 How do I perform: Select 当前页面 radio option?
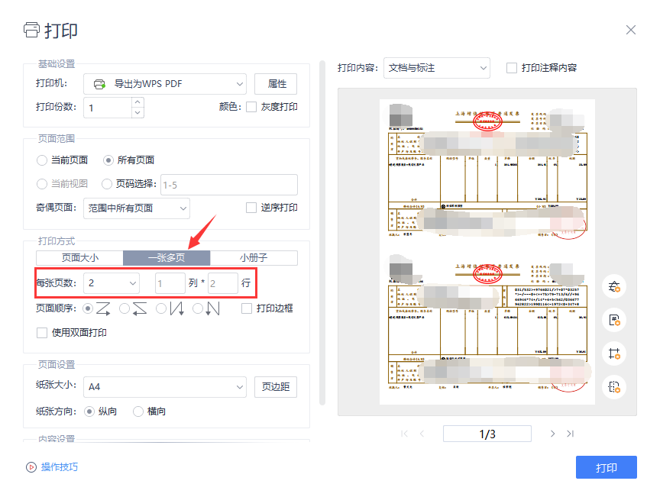coord(42,160)
